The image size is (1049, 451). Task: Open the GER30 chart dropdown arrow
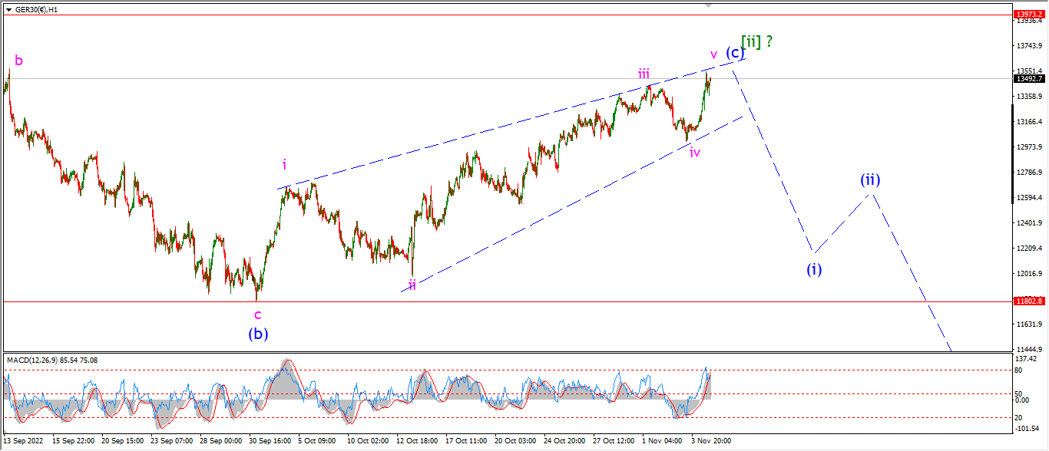tap(9, 8)
